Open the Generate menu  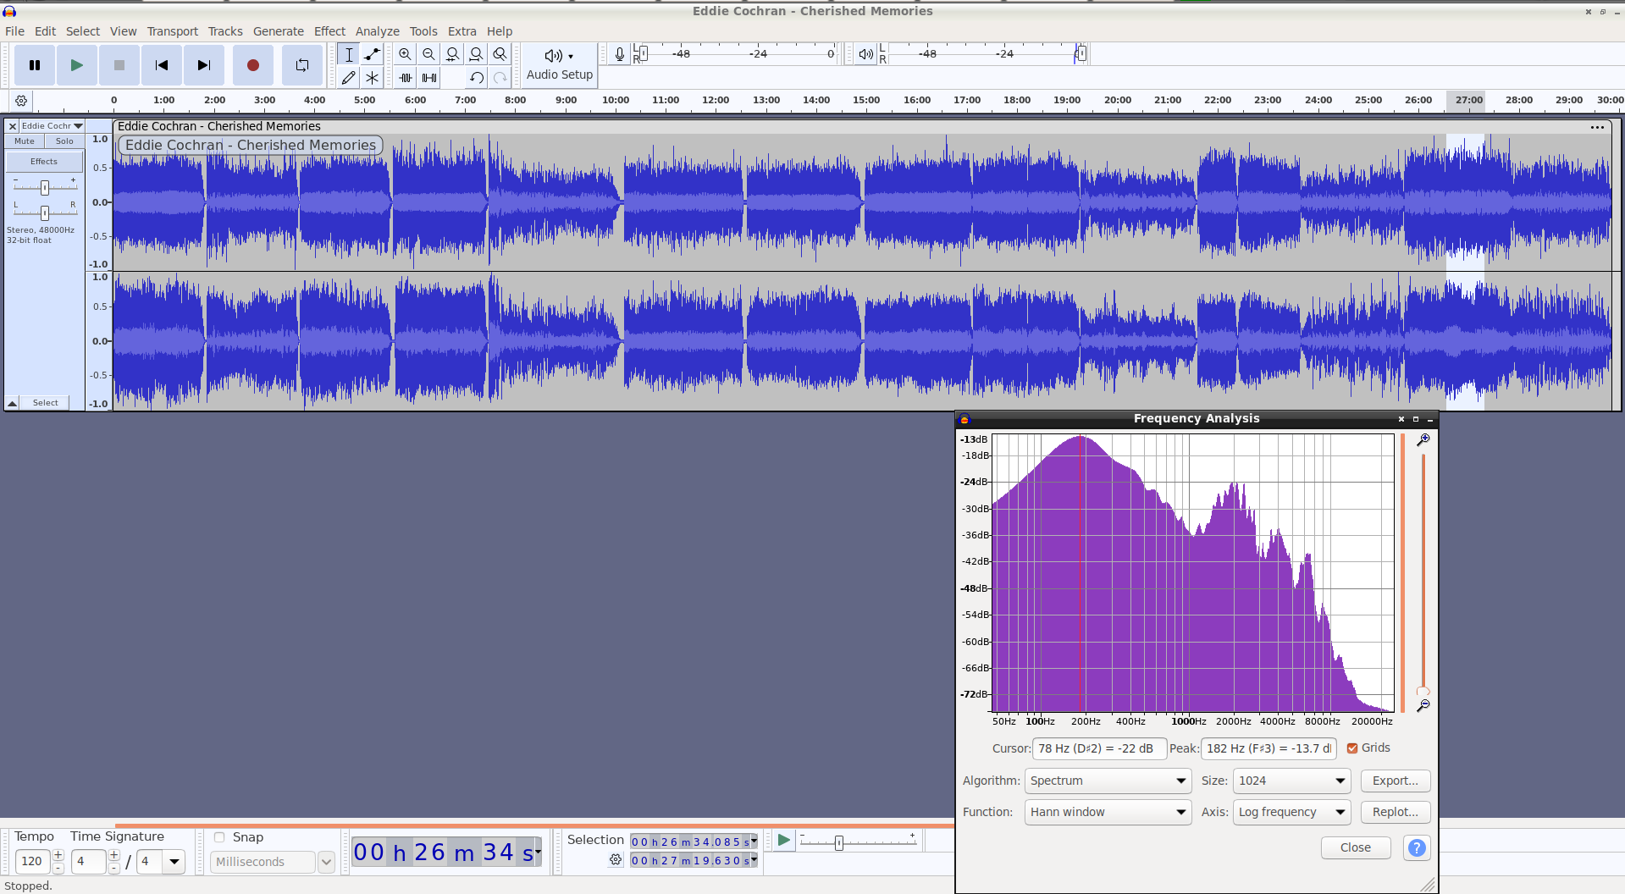(278, 31)
